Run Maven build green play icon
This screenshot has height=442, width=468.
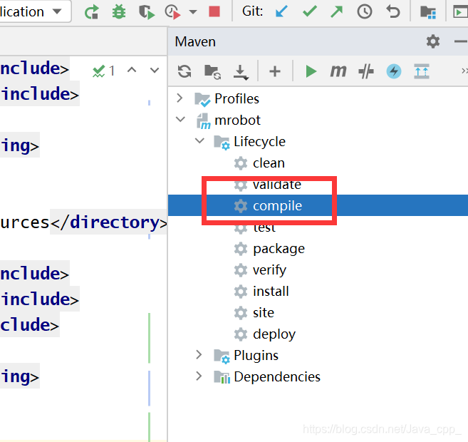(311, 71)
